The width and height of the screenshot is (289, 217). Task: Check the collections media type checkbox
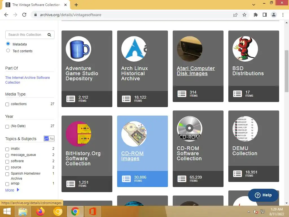pos(7,104)
